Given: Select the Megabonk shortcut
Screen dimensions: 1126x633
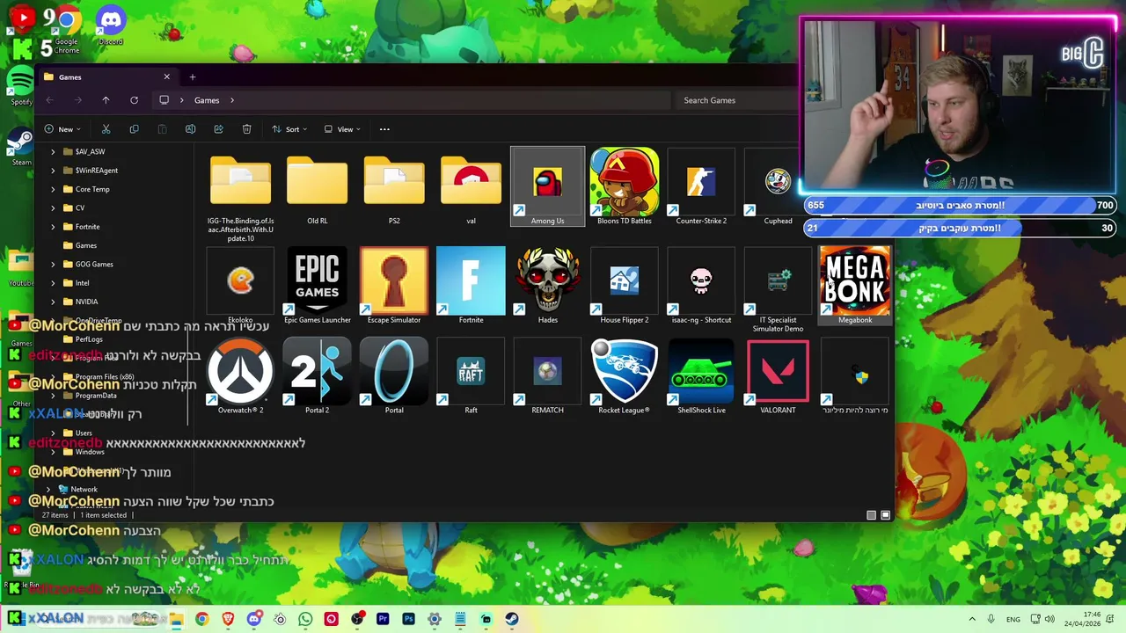Looking at the screenshot, I should (x=855, y=286).
